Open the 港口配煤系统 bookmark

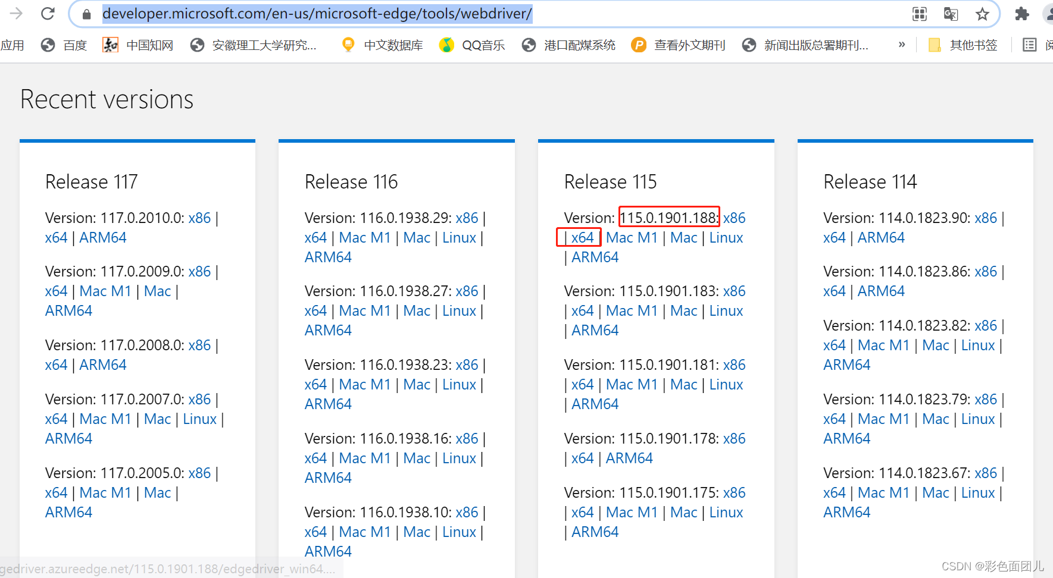(x=568, y=45)
